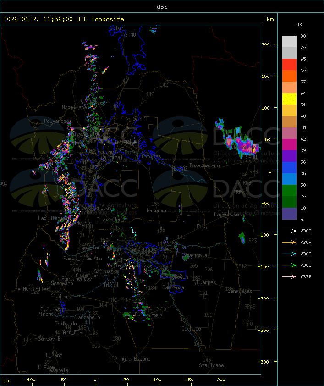The image size is (324, 386).
Task: Pick the magenta 39-42 dBZ legend swatch
Action: pos(289,145)
